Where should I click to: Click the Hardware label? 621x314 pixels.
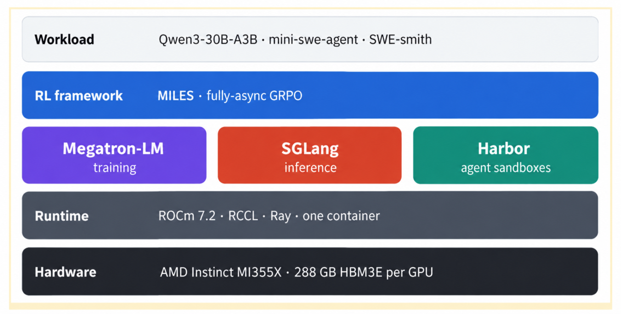(65, 272)
